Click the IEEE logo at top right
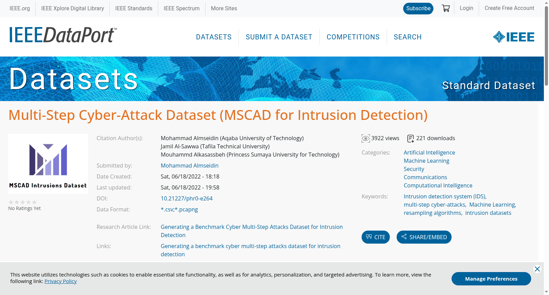This screenshot has height=295, width=549. coord(514,37)
